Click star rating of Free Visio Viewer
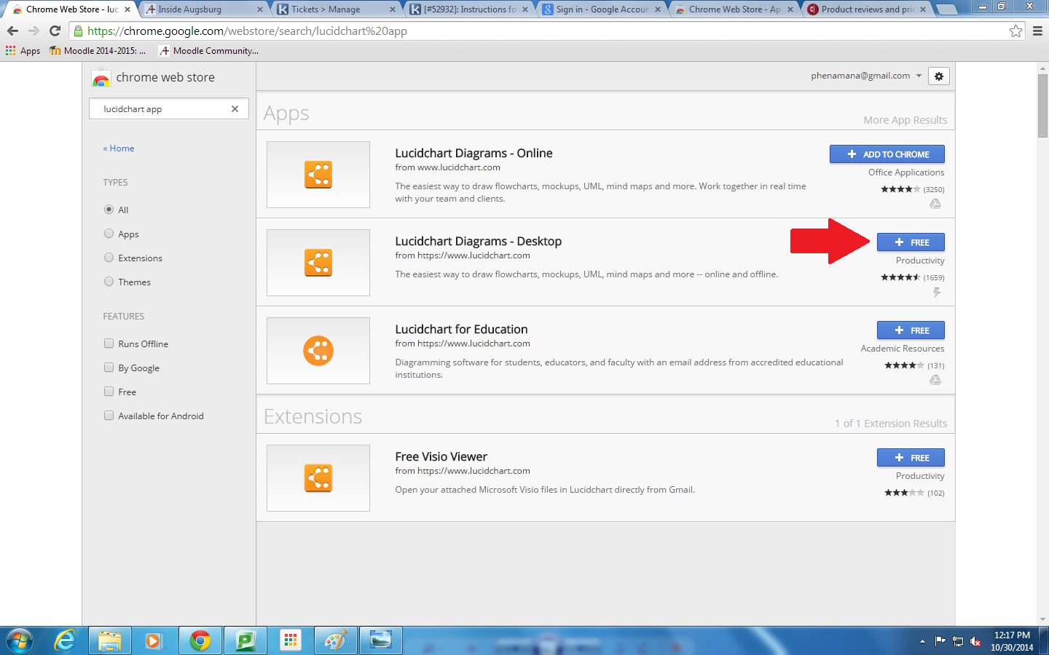 [904, 493]
